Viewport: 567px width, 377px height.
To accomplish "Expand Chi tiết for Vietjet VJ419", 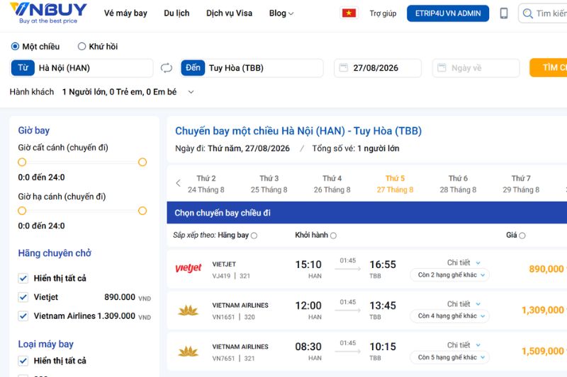I will (464, 262).
